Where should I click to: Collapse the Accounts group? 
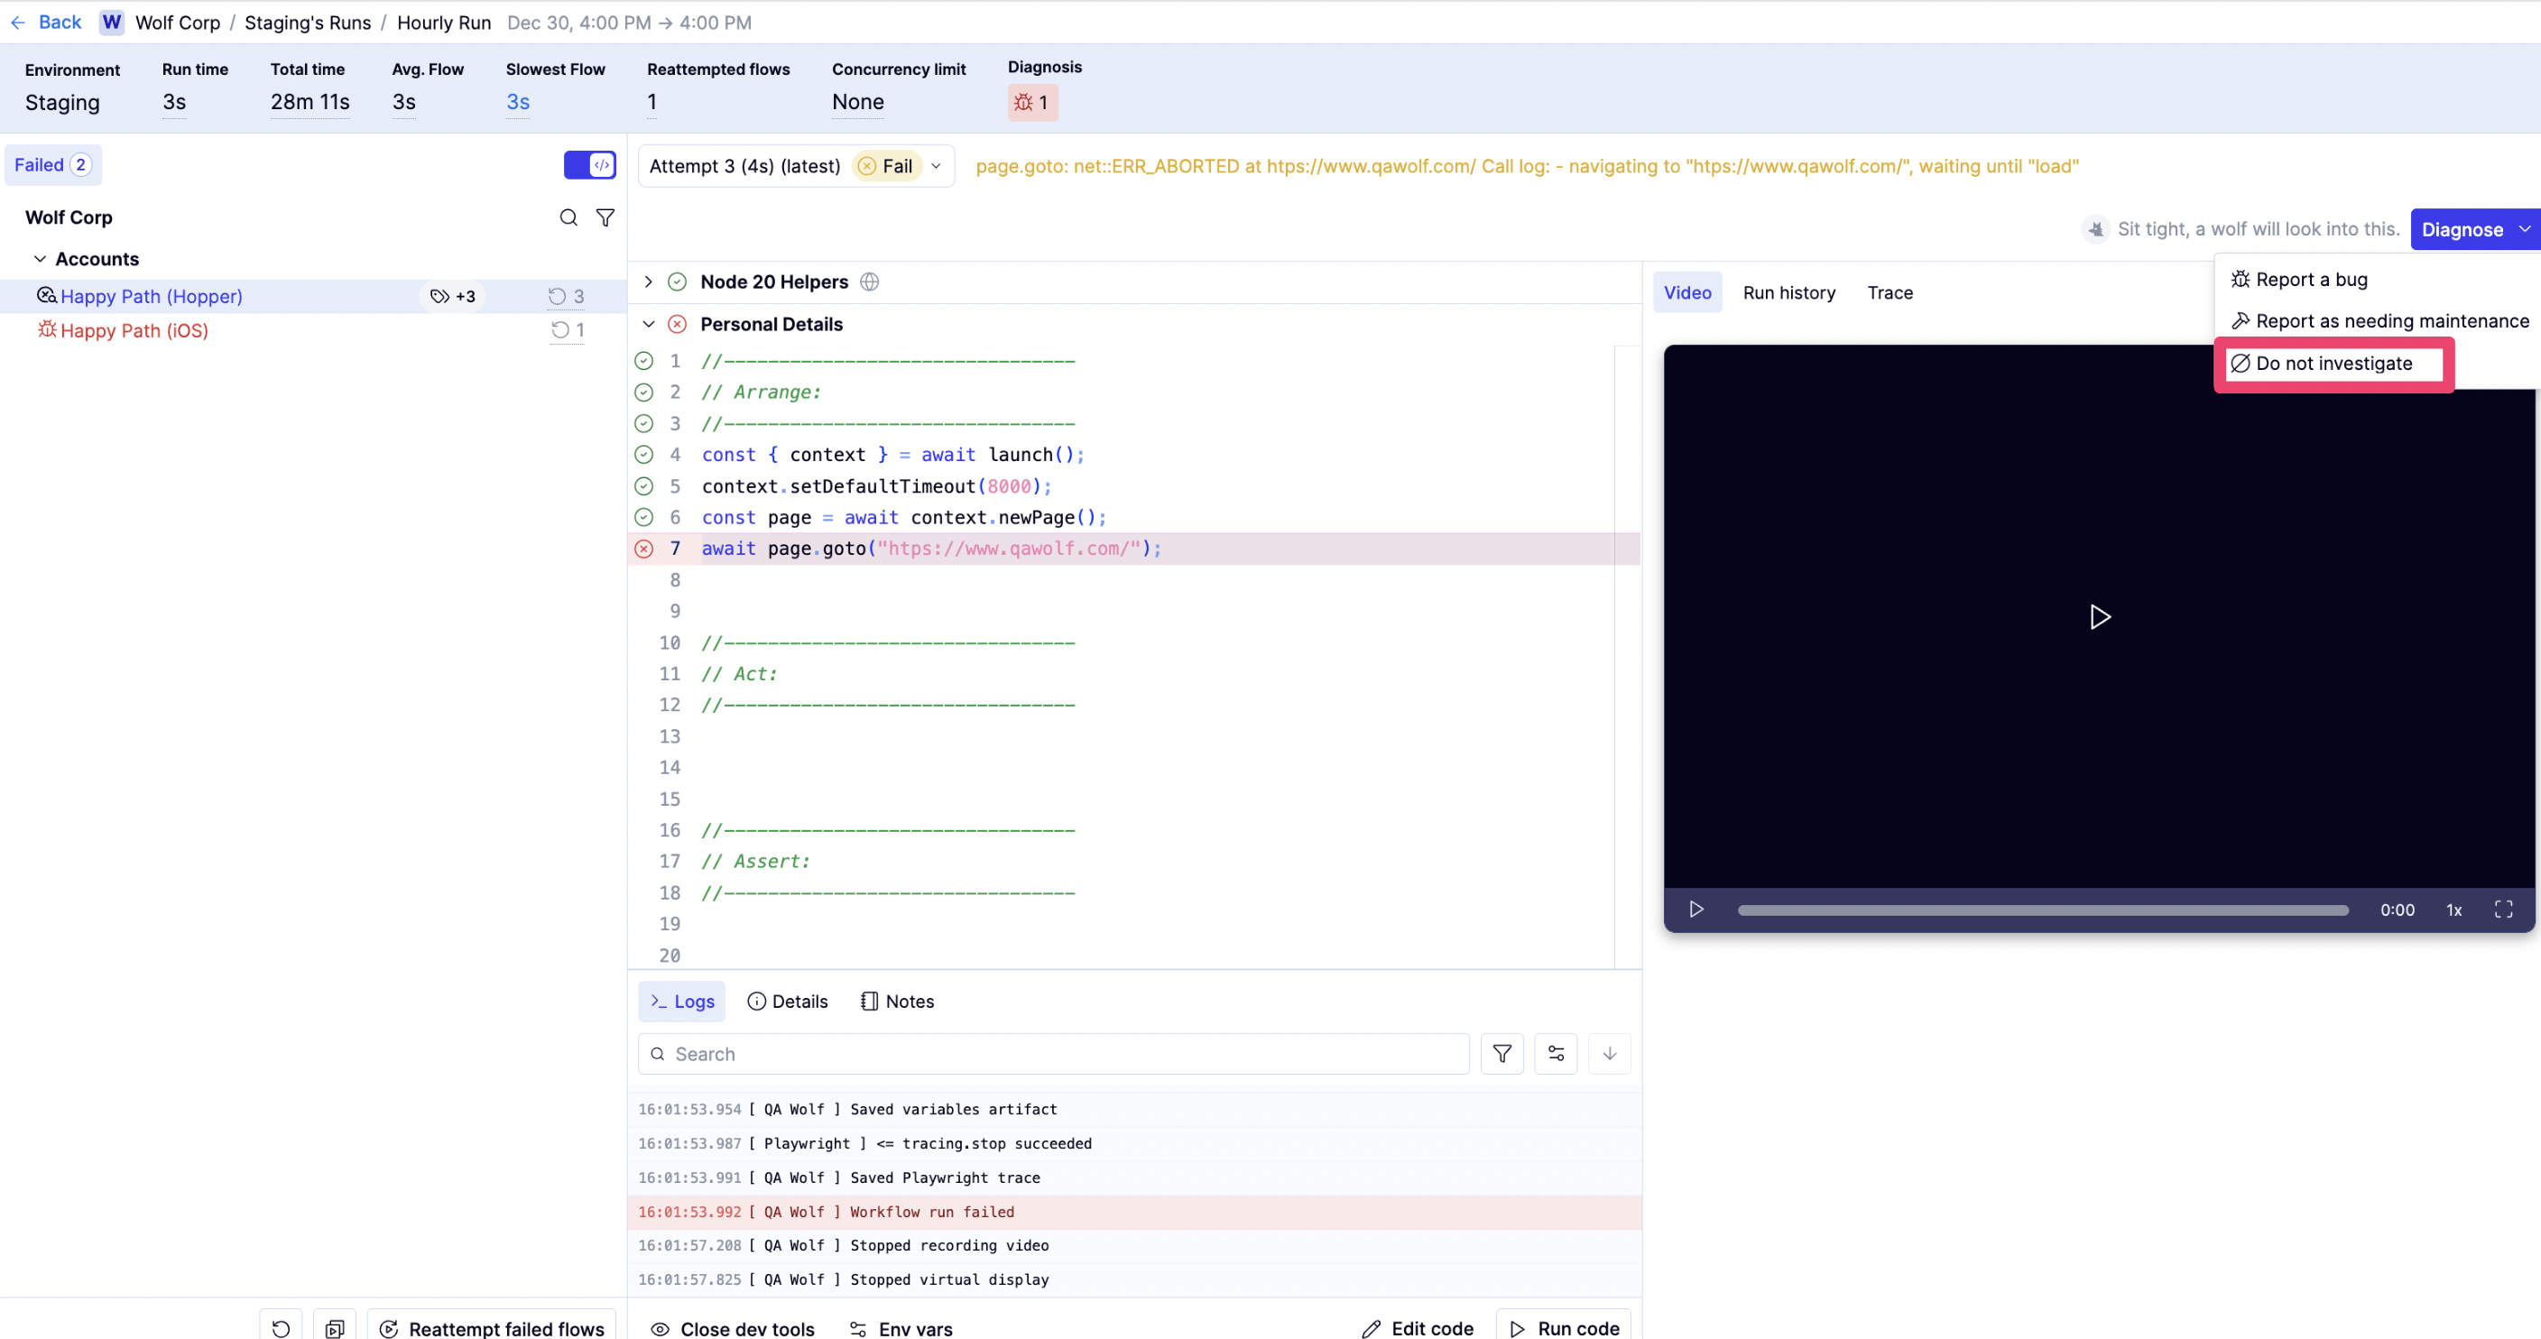point(40,258)
